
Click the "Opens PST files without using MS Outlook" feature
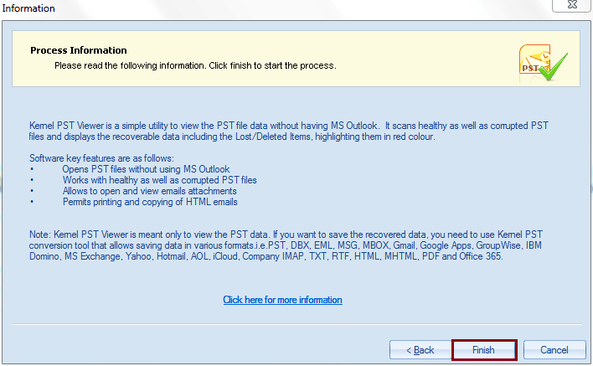[145, 169]
